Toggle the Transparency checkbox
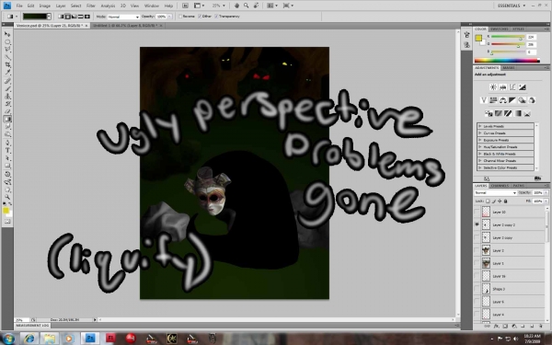 pyautogui.click(x=216, y=17)
